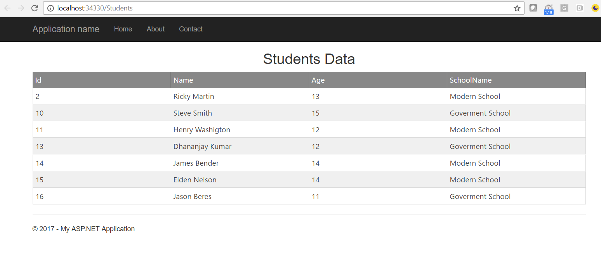View site information icon in address bar
This screenshot has width=601, height=270.
point(51,8)
